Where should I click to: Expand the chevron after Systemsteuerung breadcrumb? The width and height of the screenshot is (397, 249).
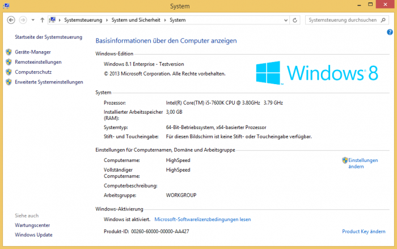(107, 20)
